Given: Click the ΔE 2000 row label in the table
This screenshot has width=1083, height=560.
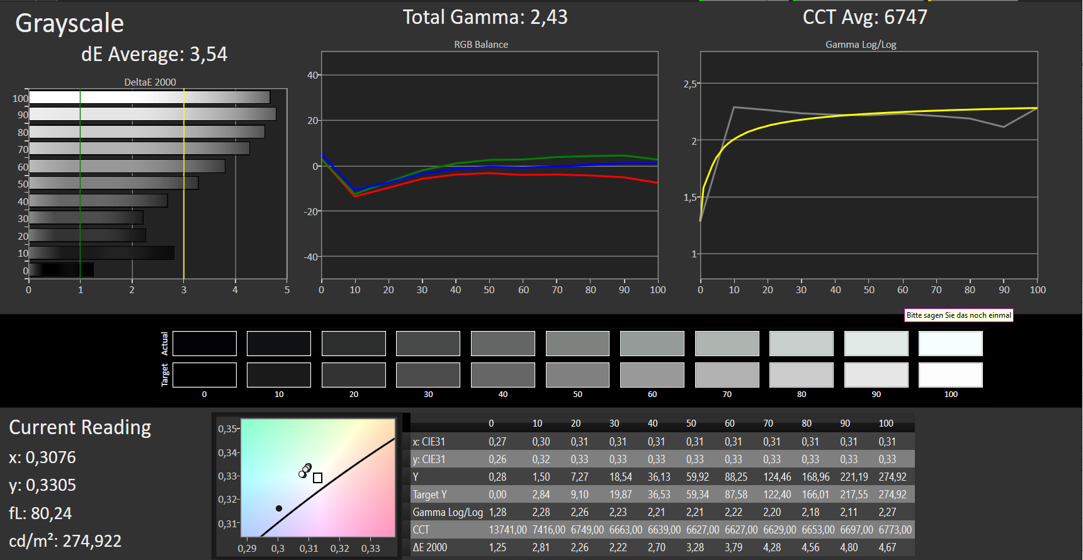Looking at the screenshot, I should coord(430,547).
